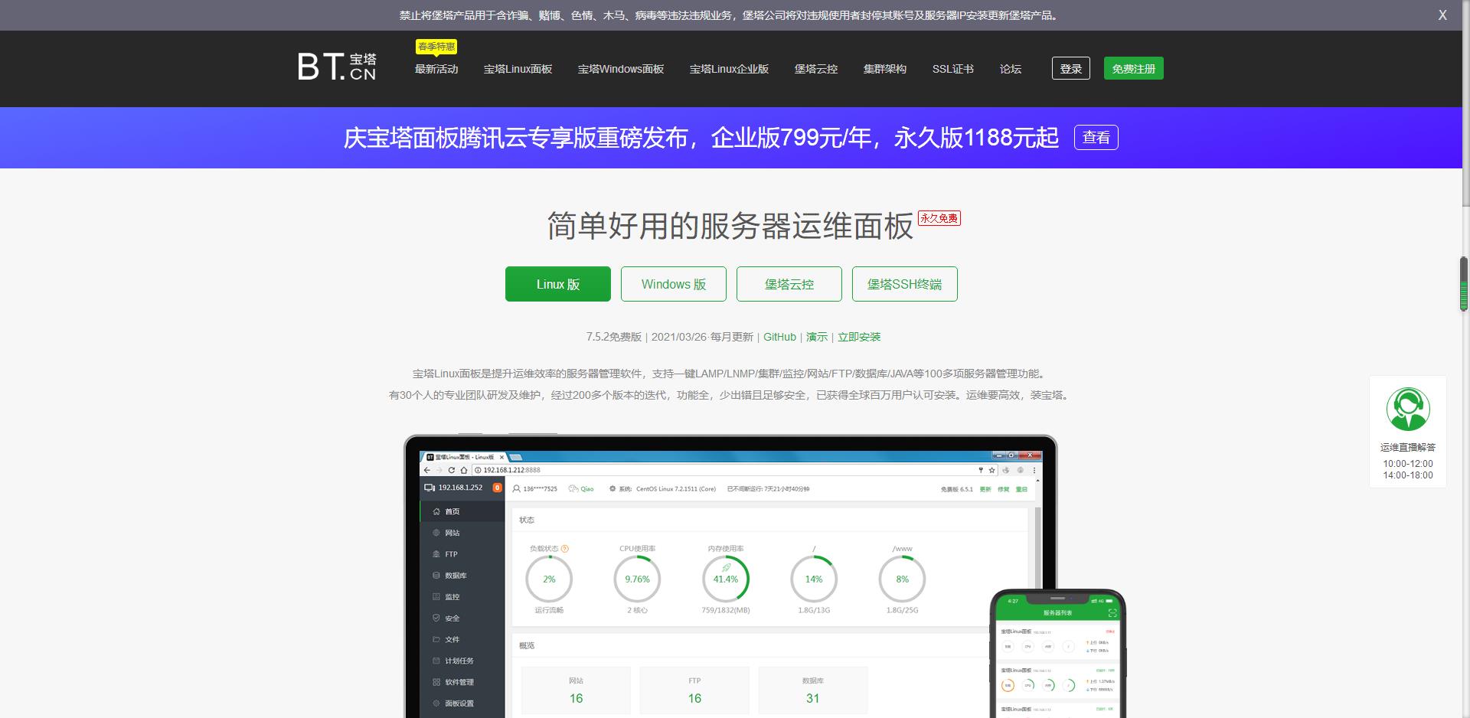The width and height of the screenshot is (1470, 718).
Task: Open the 演示 demo link
Action: 817,337
